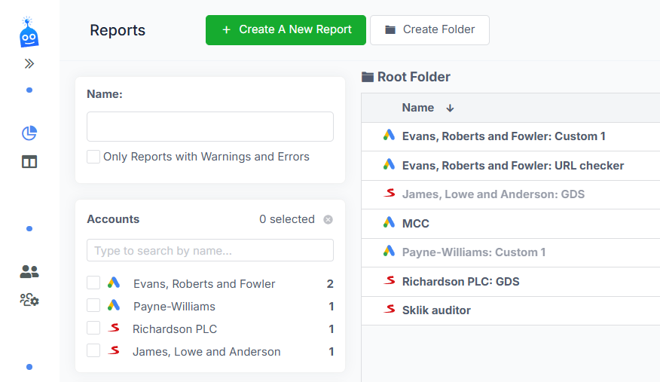This screenshot has width=660, height=382.
Task: Open report Richardson PLC: GDS
Action: pyautogui.click(x=461, y=282)
